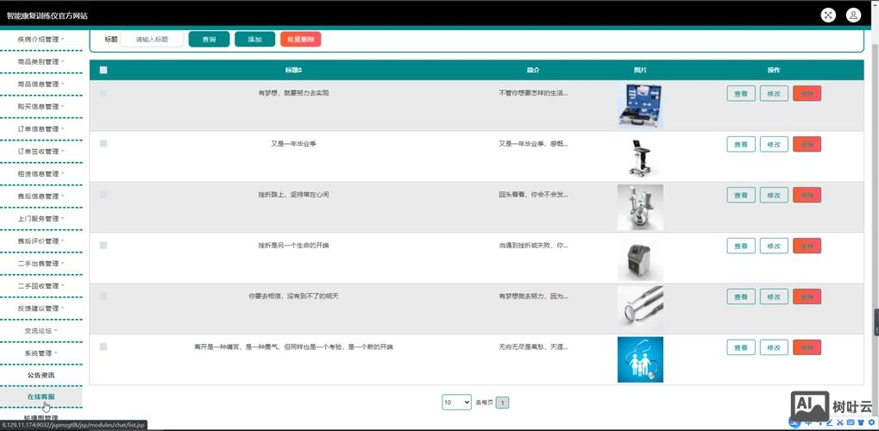
Task: Check the row 有梦想，就要努力去实现
Action: [x=104, y=93]
